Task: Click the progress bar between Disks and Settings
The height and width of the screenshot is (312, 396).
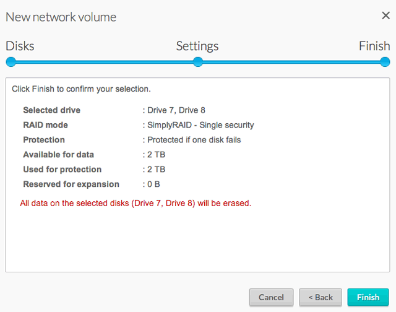Action: [105, 62]
